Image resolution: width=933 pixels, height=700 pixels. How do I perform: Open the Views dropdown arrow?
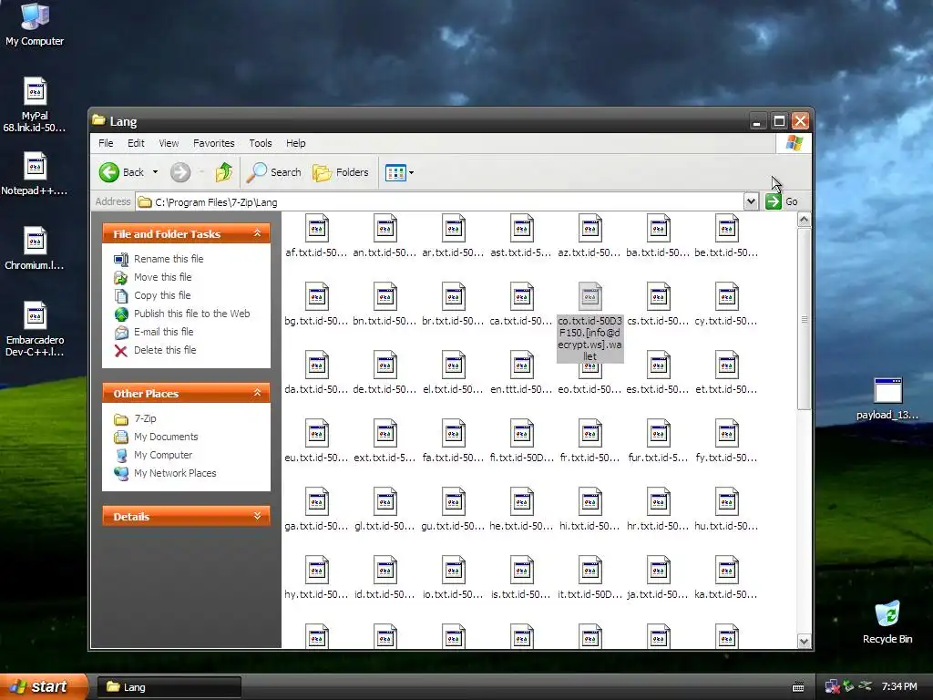(x=411, y=173)
